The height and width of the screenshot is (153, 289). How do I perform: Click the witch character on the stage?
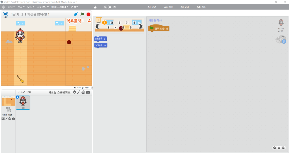tap(20, 36)
